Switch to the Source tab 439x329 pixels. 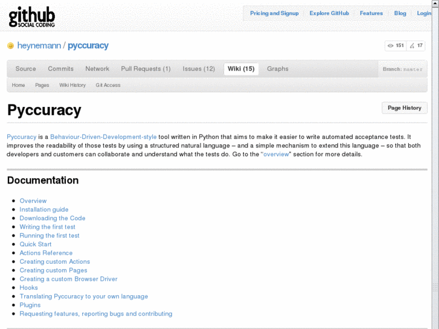coord(25,69)
